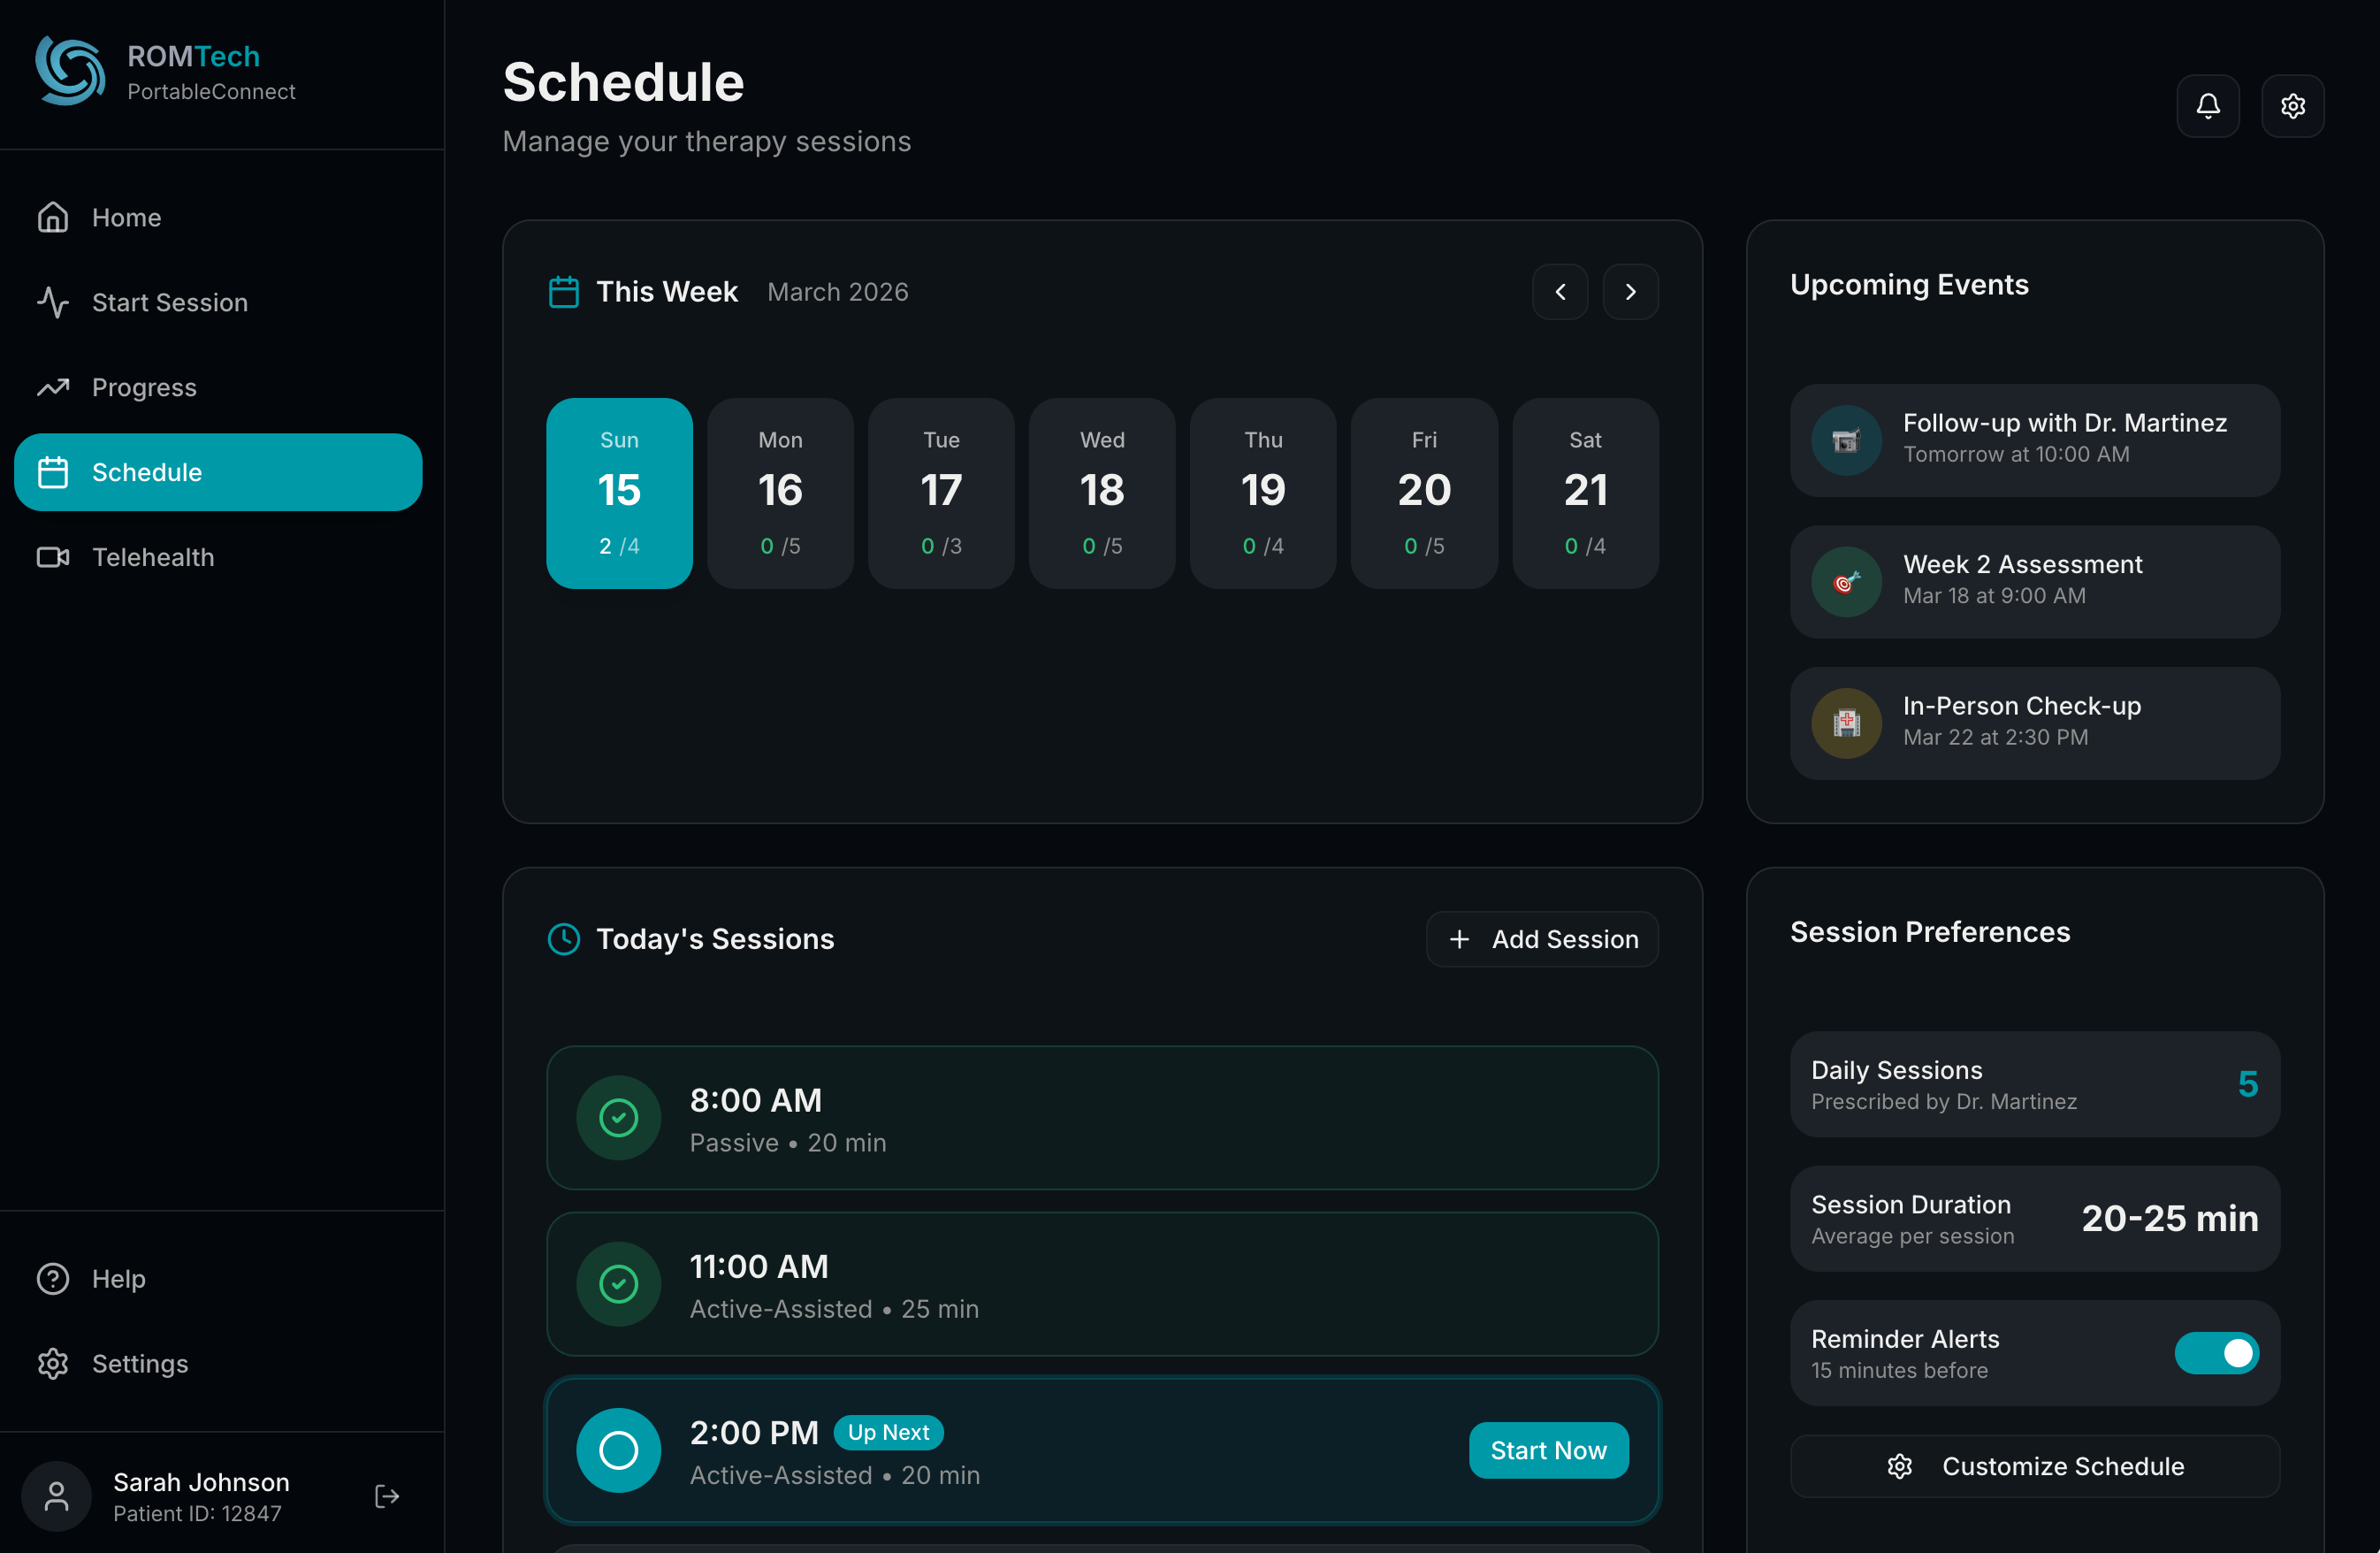This screenshot has width=2380, height=1553.
Task: Open Progress page in sidebar
Action: [218, 387]
